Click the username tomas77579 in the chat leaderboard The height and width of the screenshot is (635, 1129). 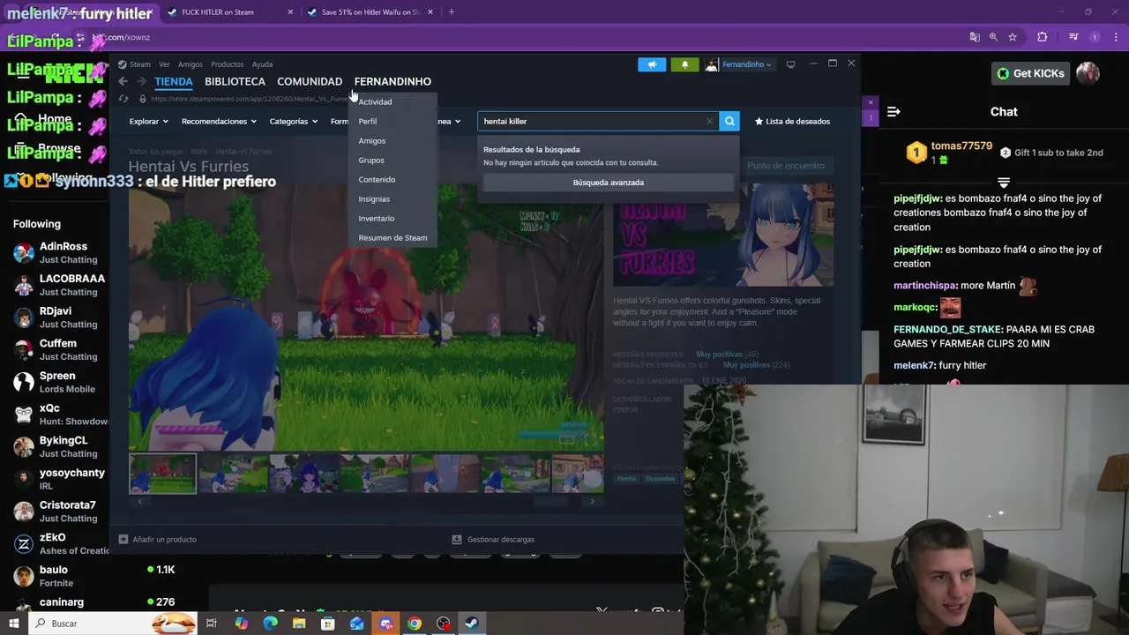click(961, 146)
